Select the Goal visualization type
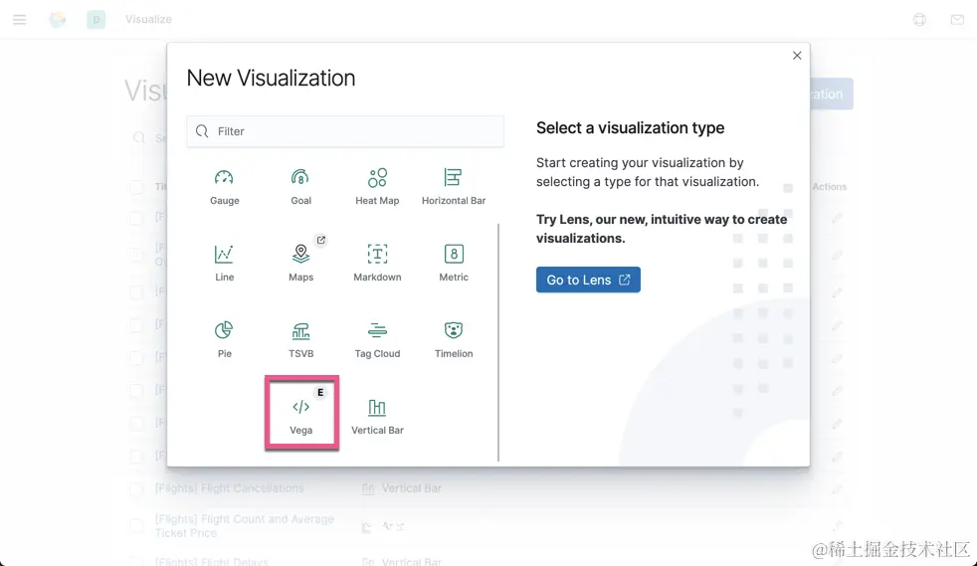The image size is (977, 566). point(300,187)
